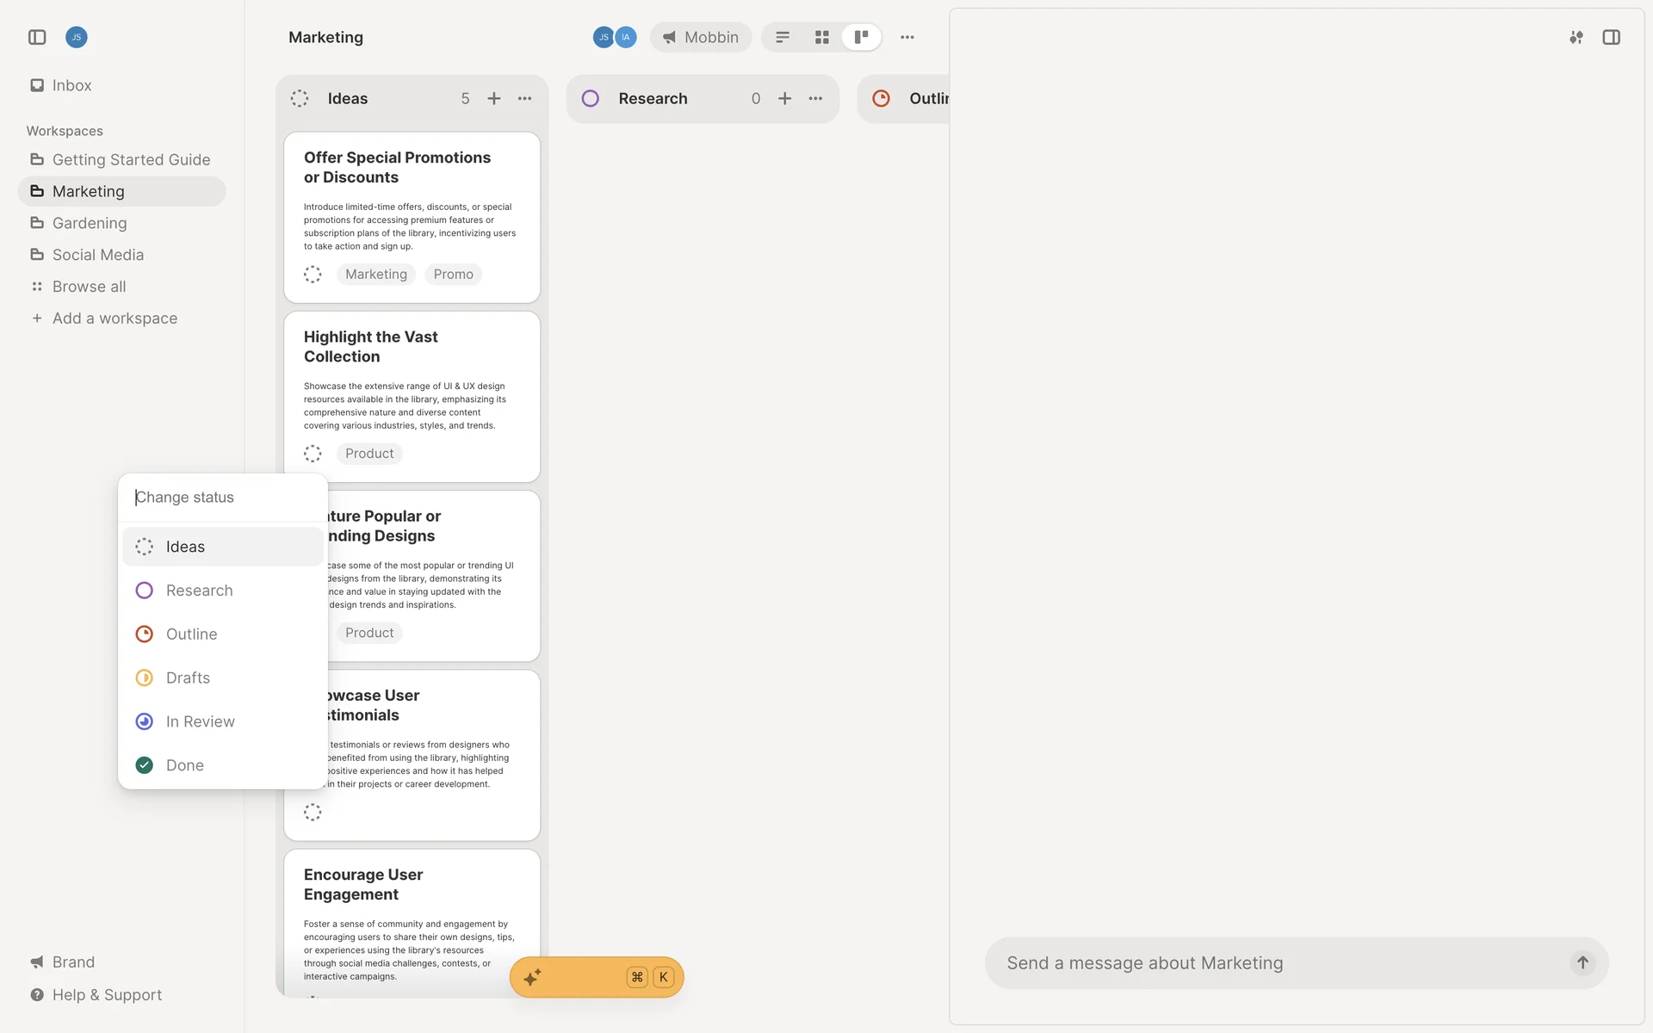Click status circle on Highlight the Vast Collection card
This screenshot has height=1033, width=1653.
(313, 453)
